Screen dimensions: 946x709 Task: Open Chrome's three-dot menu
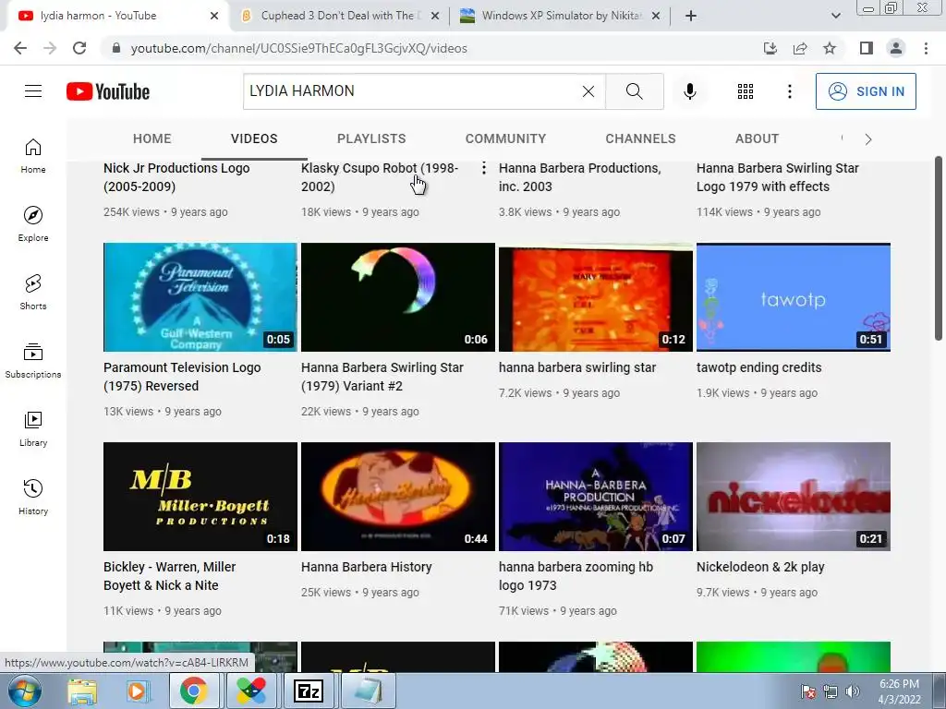click(926, 48)
